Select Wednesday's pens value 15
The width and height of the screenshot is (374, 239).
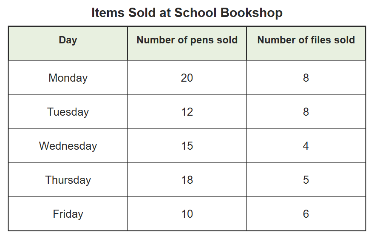pyautogui.click(x=187, y=146)
